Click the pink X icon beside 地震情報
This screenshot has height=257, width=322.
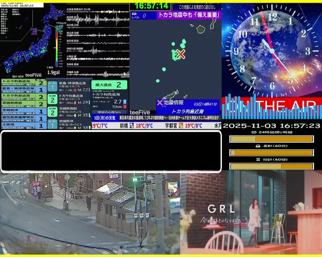point(160,102)
